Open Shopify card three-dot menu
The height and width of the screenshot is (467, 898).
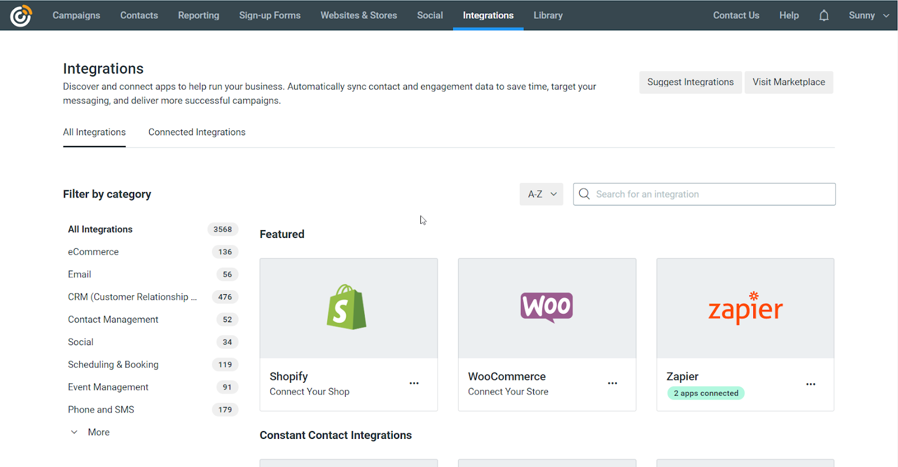pyautogui.click(x=414, y=383)
